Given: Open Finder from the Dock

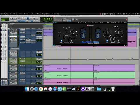Looking at the screenshot, I should pos(27,89).
